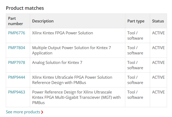Click the ACTIVE status for PMP6776
The height and width of the screenshot is (117, 172).
pyautogui.click(x=158, y=33)
